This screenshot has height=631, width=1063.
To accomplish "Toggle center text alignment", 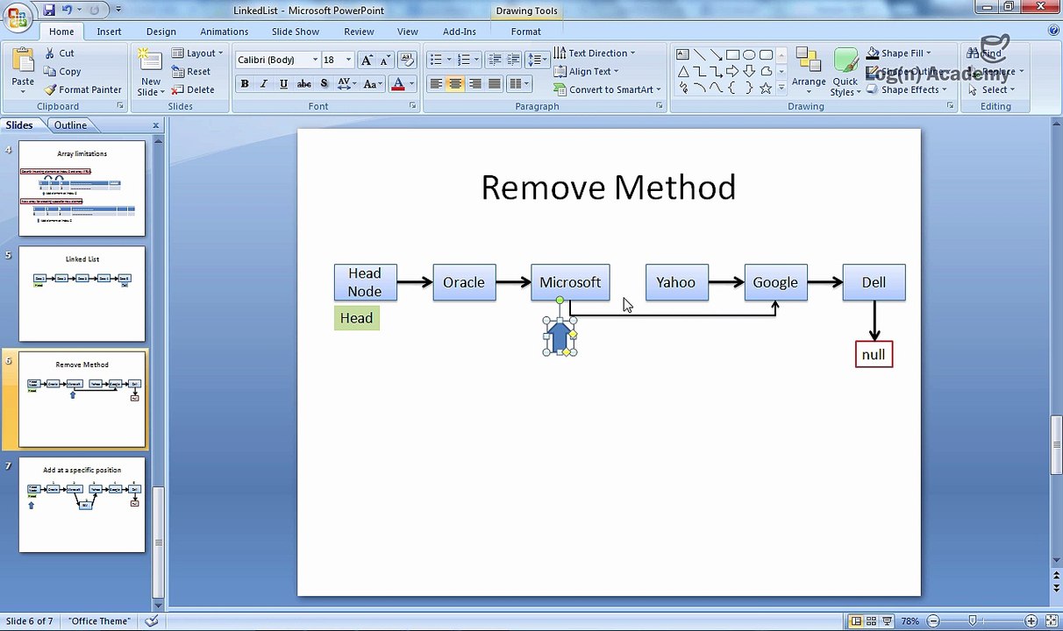I will pos(455,84).
